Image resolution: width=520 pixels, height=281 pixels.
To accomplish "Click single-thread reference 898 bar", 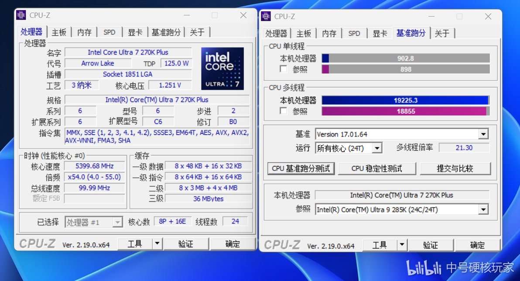I will click(406, 69).
